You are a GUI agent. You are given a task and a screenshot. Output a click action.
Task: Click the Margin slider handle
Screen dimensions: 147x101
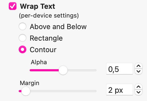pos(26,91)
